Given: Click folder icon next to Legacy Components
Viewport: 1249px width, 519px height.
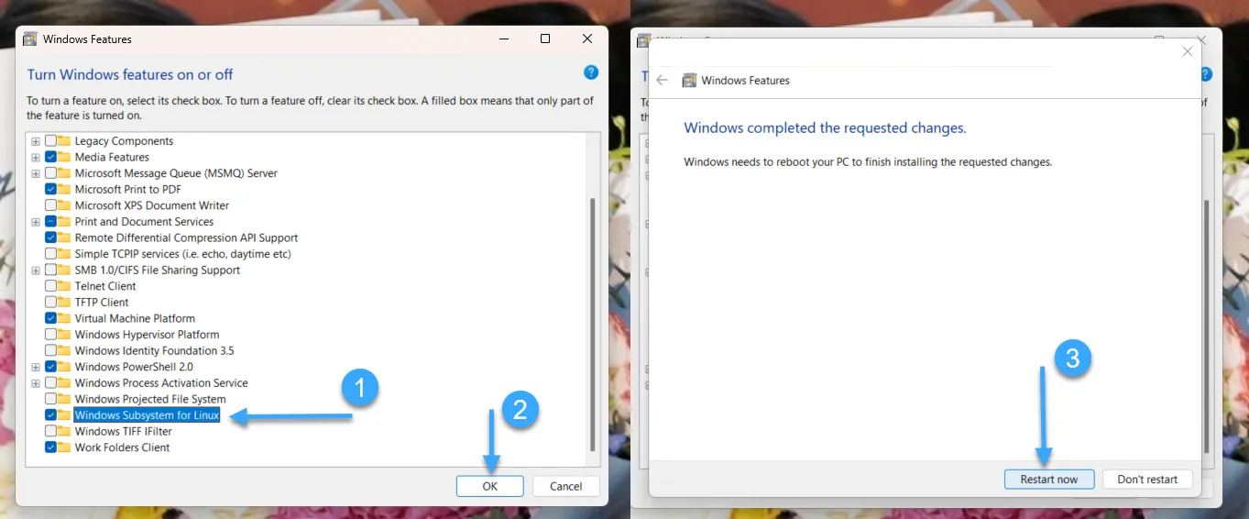Looking at the screenshot, I should click(64, 141).
